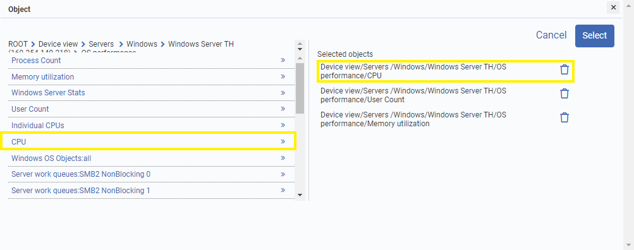634x250 pixels.
Task: Click the selected OS performance/CPU path text
Action: 413,71
